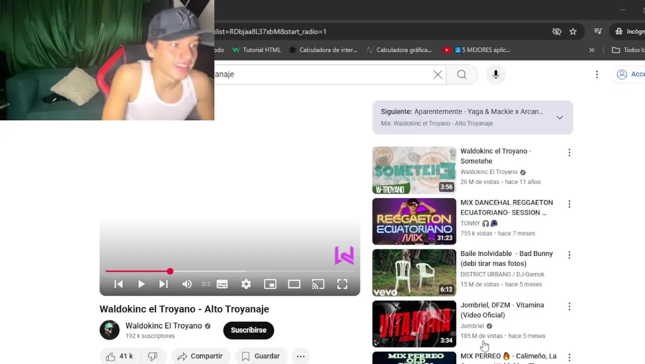
Task: Open the Calculadora gráfica bookmark
Action: click(x=399, y=50)
